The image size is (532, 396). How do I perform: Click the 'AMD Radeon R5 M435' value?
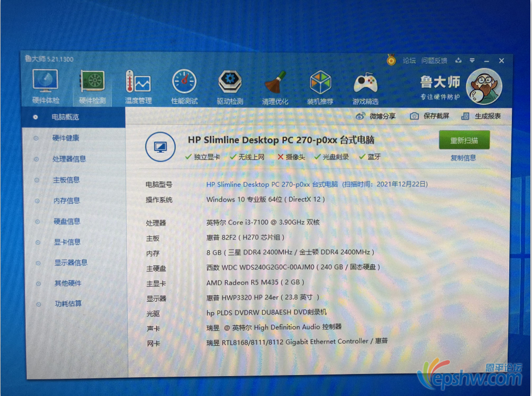tap(242, 282)
